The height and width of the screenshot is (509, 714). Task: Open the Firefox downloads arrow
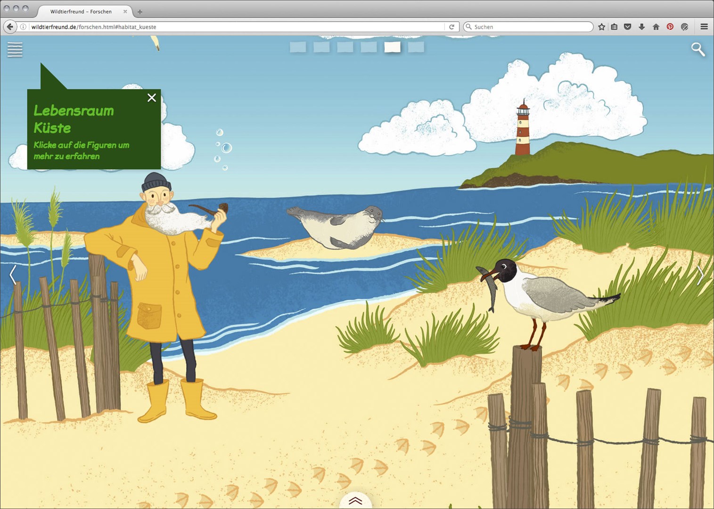[641, 27]
